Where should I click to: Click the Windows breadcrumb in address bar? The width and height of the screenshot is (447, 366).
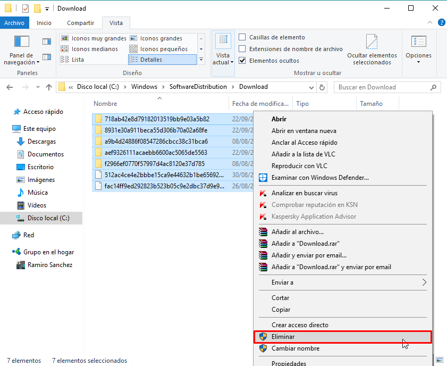(144, 87)
